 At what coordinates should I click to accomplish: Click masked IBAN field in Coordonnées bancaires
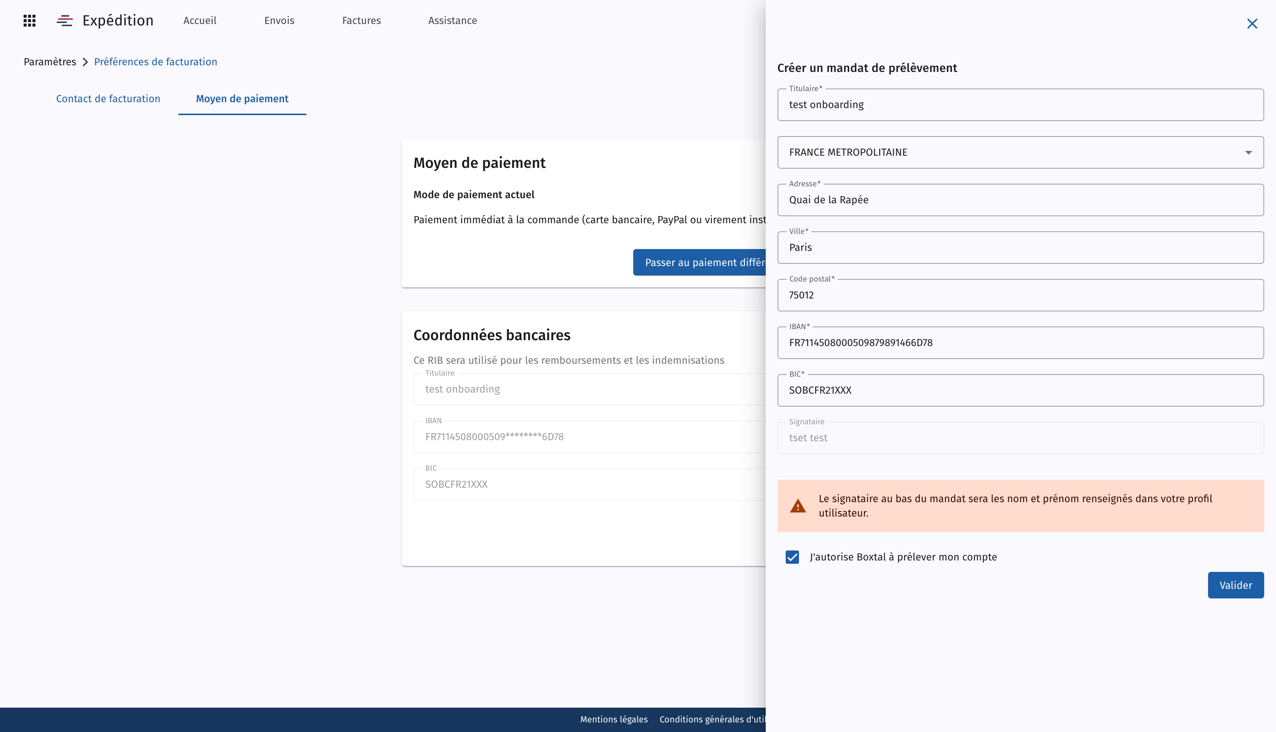pos(590,437)
